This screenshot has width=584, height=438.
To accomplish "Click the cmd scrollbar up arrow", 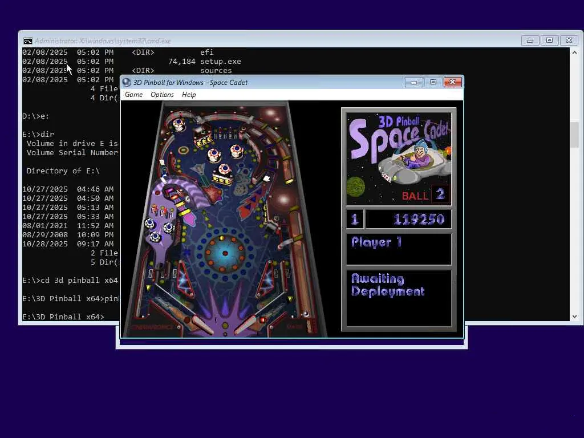I will (x=574, y=52).
